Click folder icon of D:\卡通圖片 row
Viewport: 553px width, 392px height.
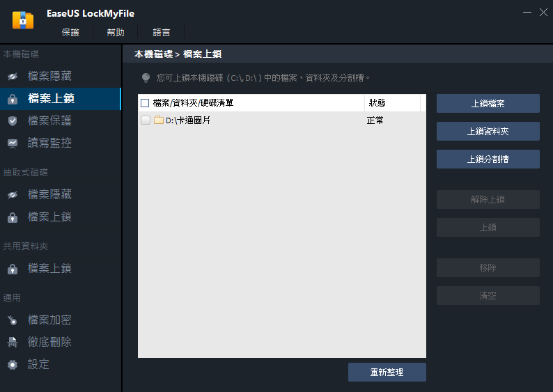click(x=159, y=120)
